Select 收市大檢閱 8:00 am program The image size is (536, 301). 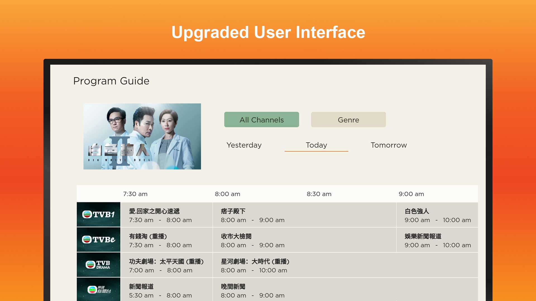click(x=304, y=240)
